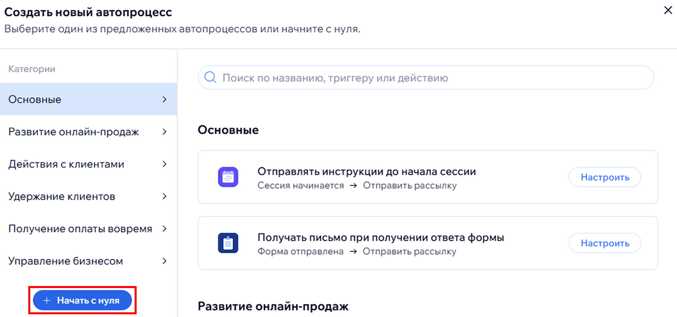Click chevron next to Получение оплаты вовремя
This screenshot has width=677, height=317.
165,228
